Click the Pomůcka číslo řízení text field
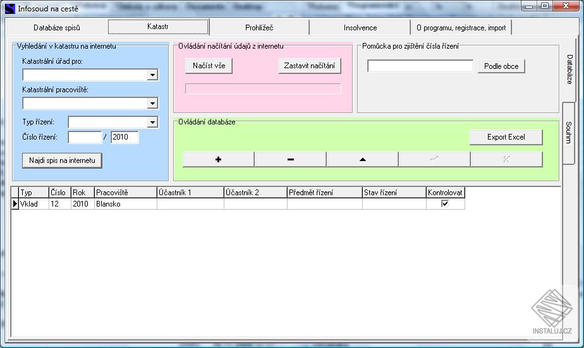 420,66
